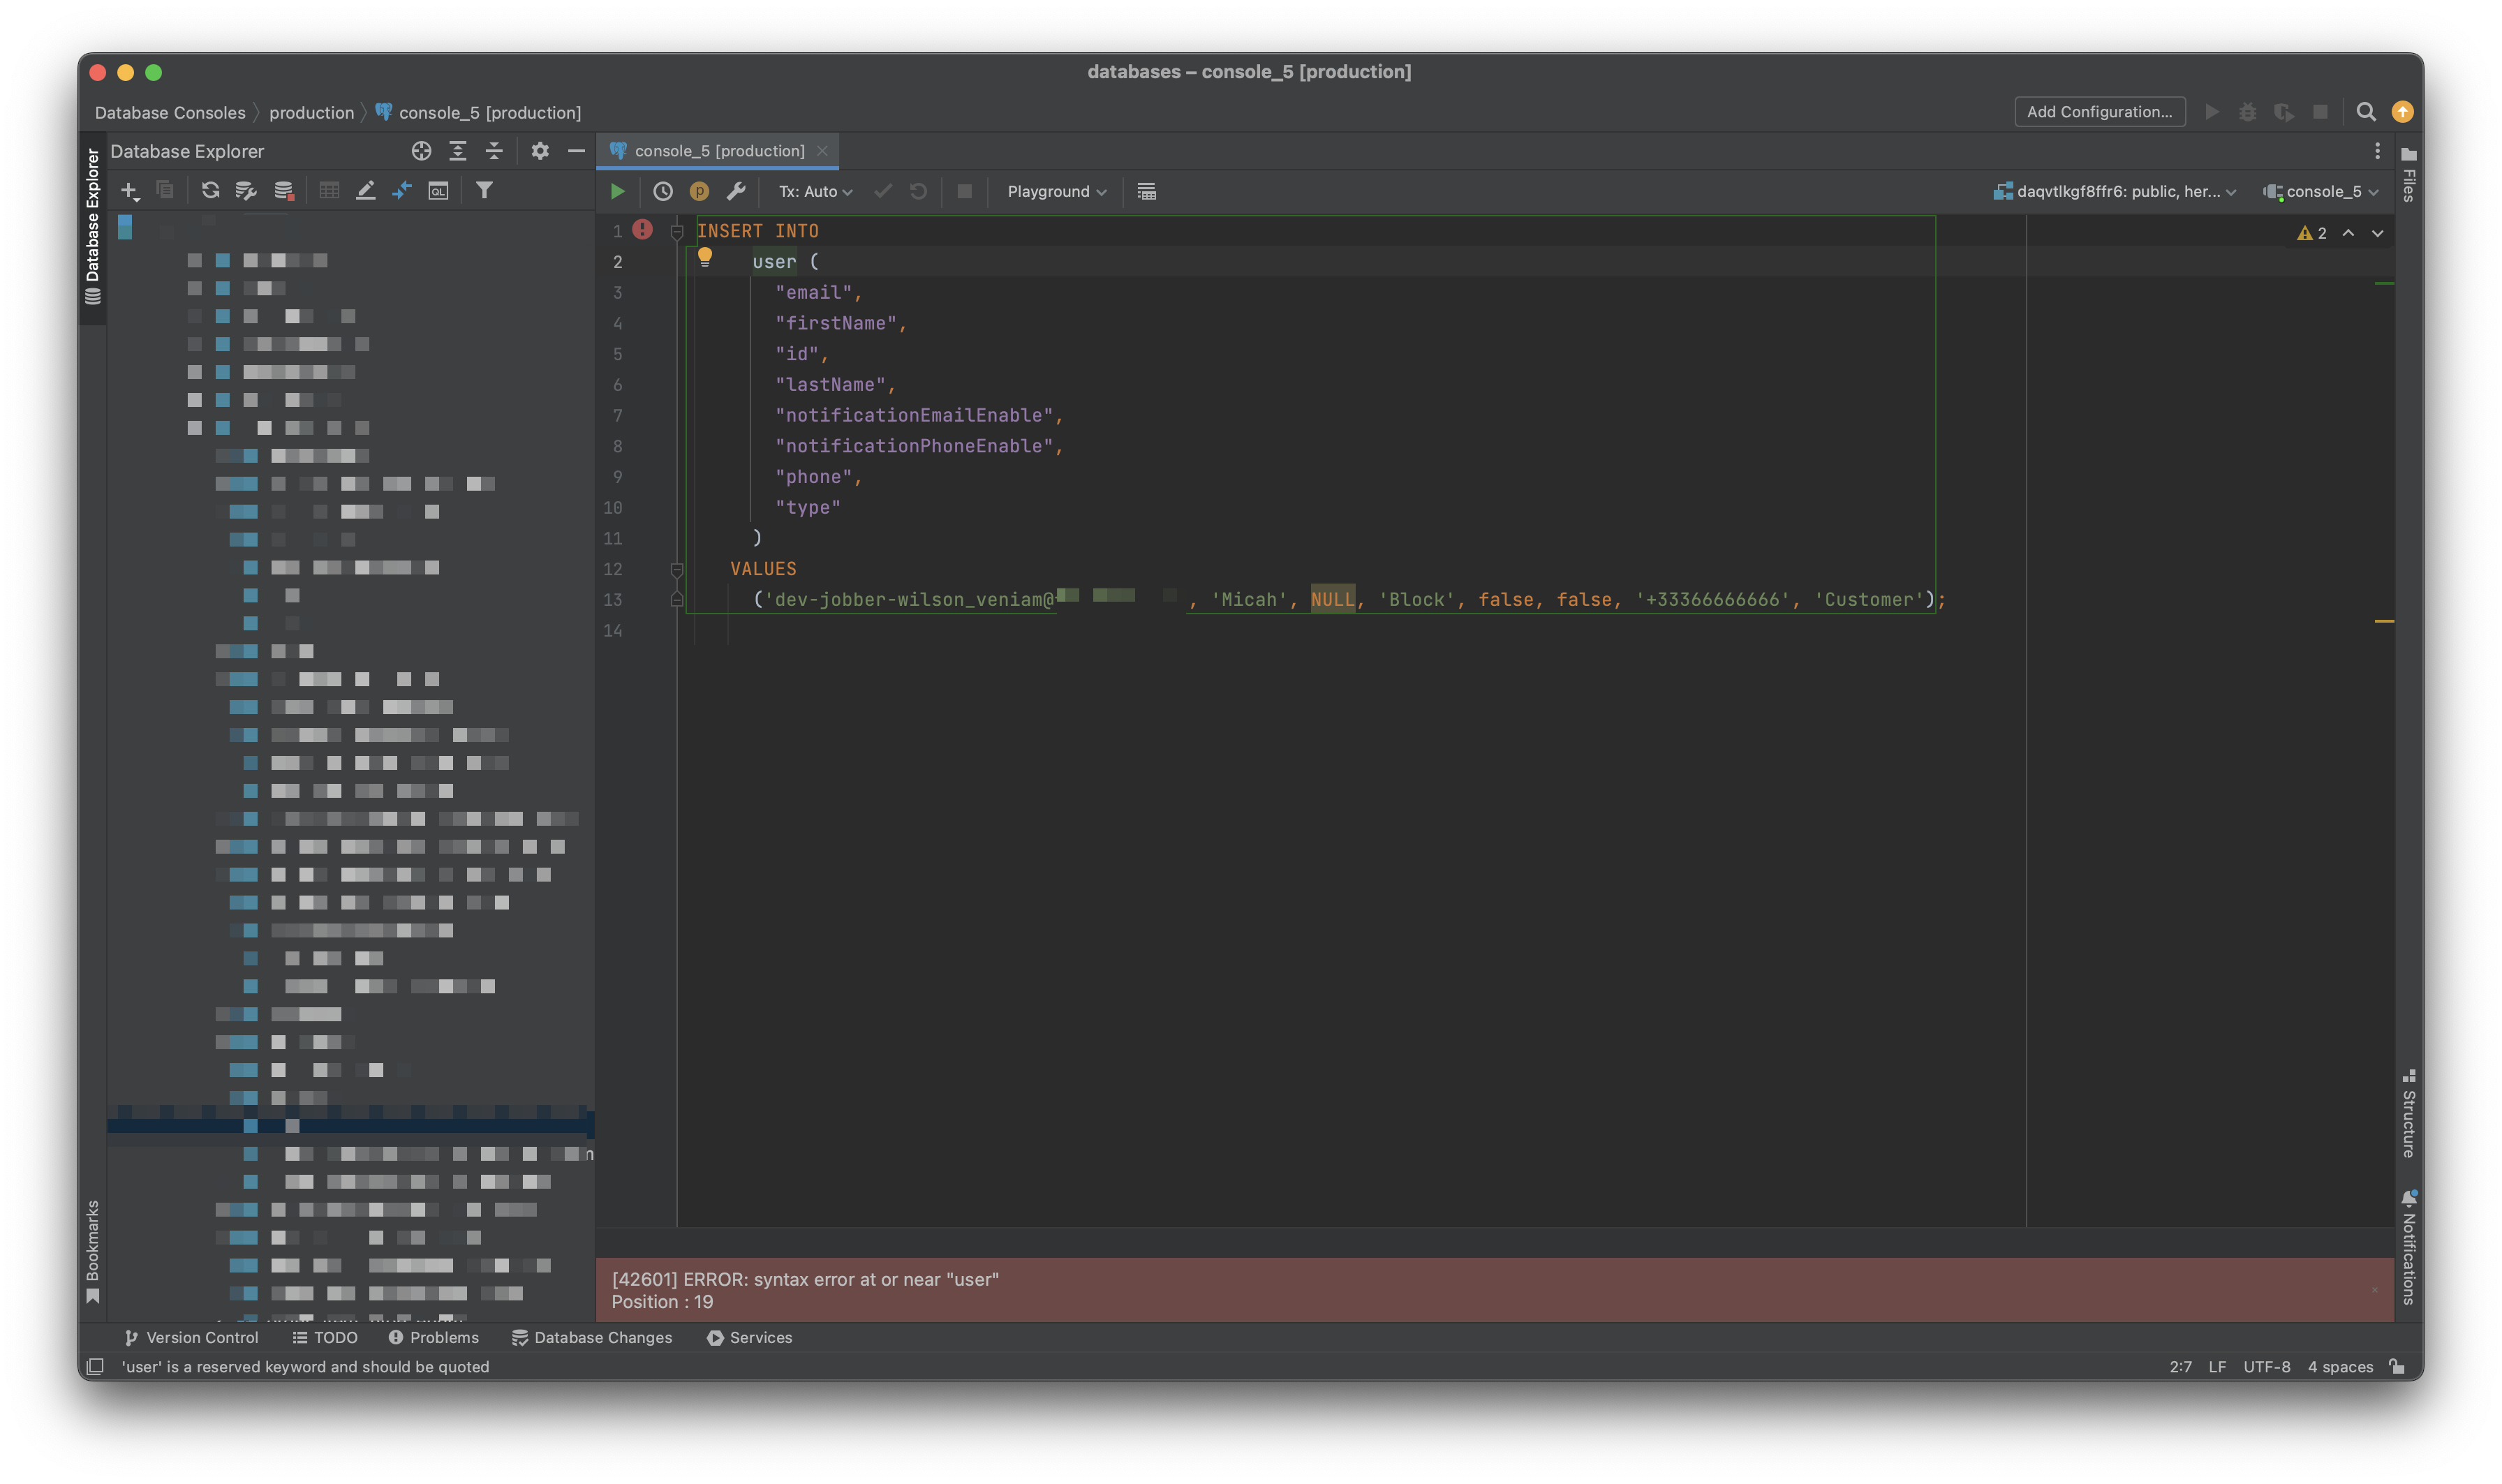Screen dimensions: 2502x1484
Task: Open console settings via the wrench icon
Action: tap(737, 191)
